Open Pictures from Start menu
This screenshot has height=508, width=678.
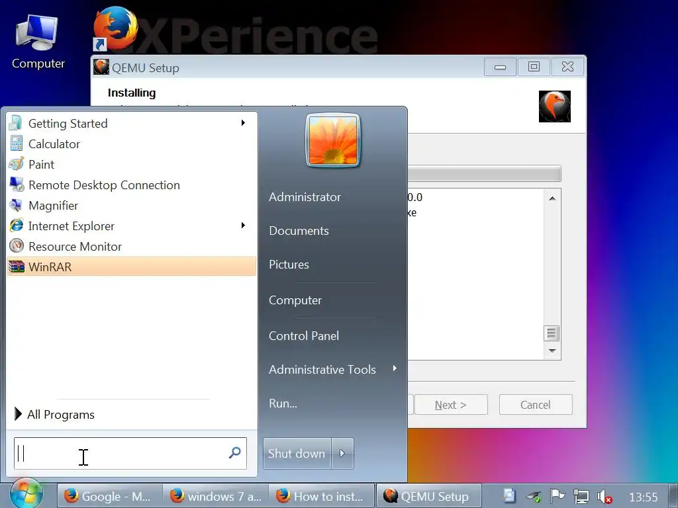[x=289, y=265]
